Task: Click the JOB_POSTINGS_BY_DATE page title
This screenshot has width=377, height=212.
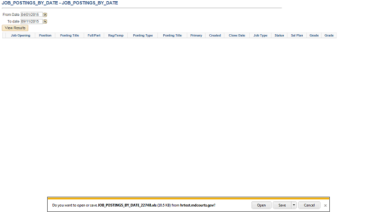Action: (60, 3)
